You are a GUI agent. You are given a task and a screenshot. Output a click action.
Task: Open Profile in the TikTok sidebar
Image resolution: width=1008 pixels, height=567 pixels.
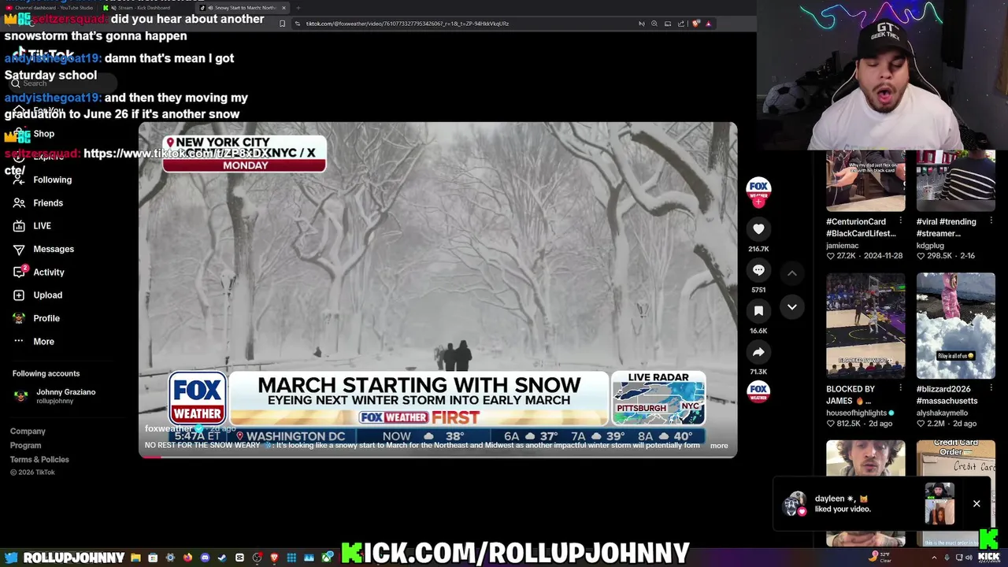pyautogui.click(x=36, y=318)
